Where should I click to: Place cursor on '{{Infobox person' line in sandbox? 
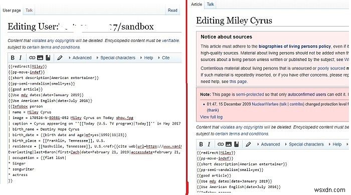(25, 106)
